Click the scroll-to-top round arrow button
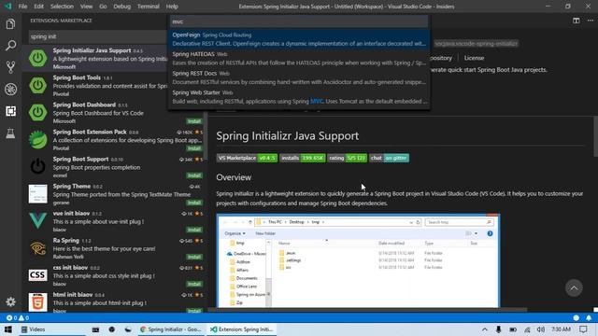 point(574,288)
